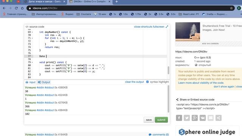Click #stdout link of the 4384KB result

[x=49, y=110]
